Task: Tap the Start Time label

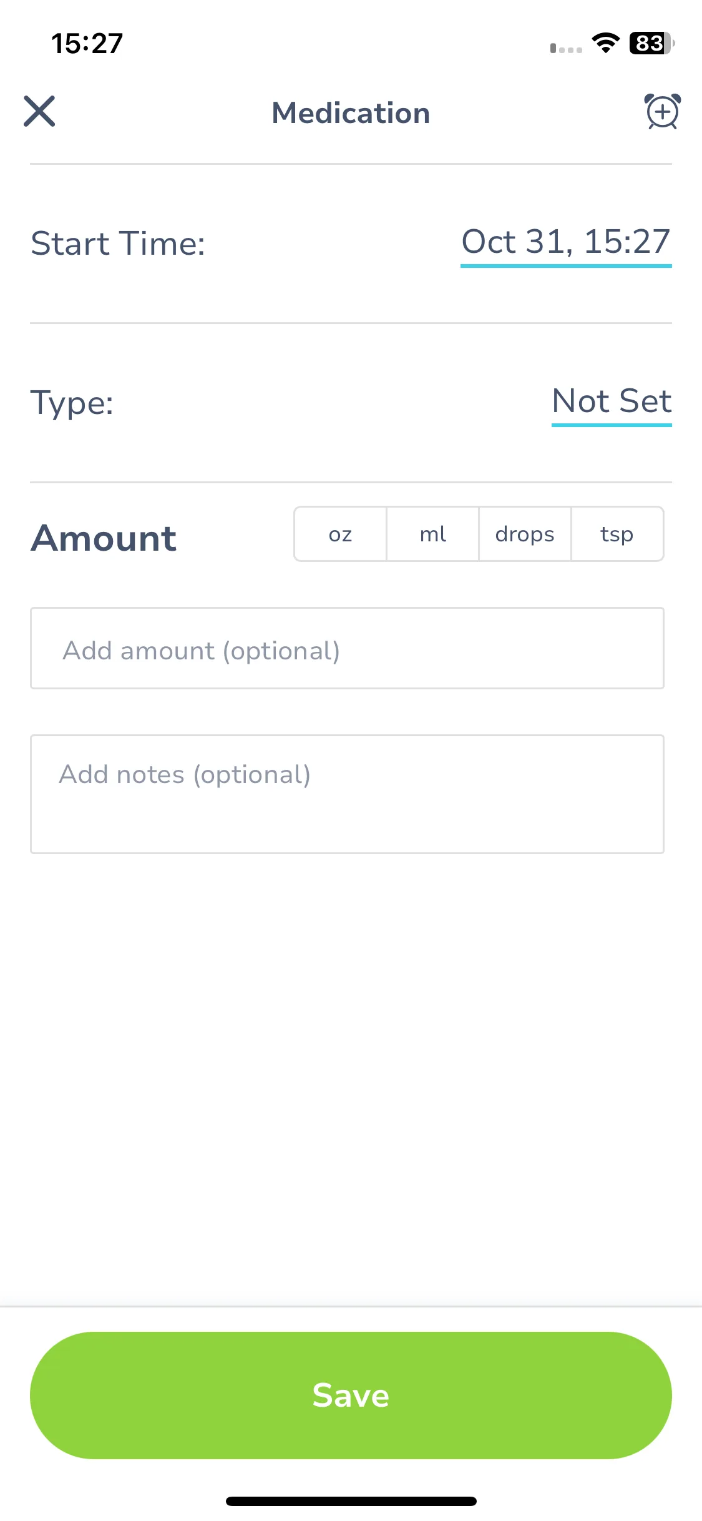Action: coord(118,243)
